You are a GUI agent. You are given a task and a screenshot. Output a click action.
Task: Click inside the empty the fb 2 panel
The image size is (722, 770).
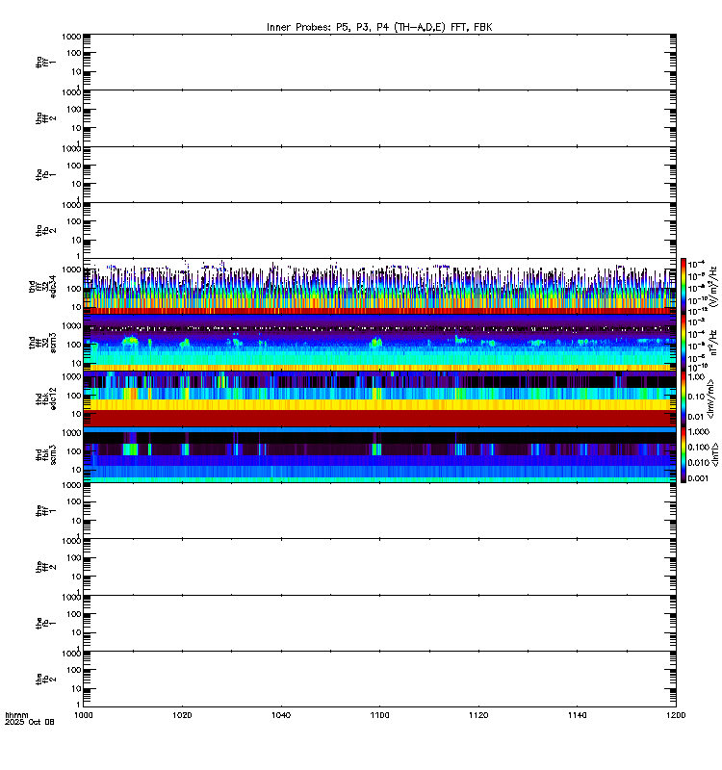379,680
